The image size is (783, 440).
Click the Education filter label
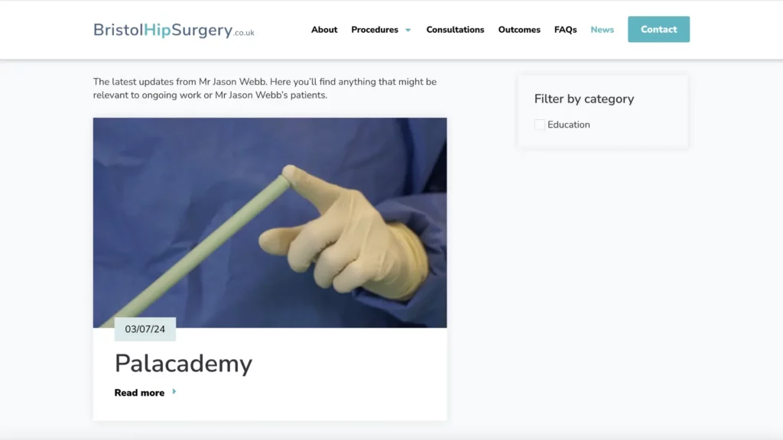tap(568, 125)
